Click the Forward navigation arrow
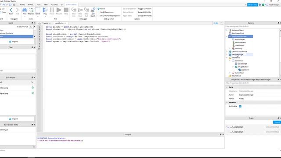 (17, 11)
